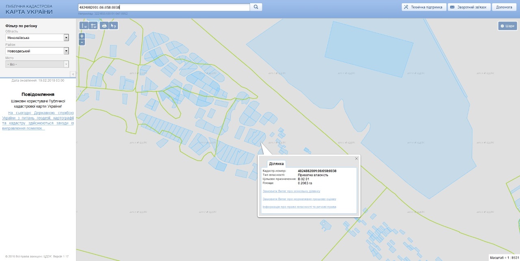The image size is (520, 261).
Task: Click the magnifier search button
Action: [256, 7]
